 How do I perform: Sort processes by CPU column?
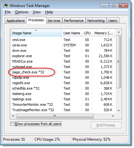coord(87,33)
